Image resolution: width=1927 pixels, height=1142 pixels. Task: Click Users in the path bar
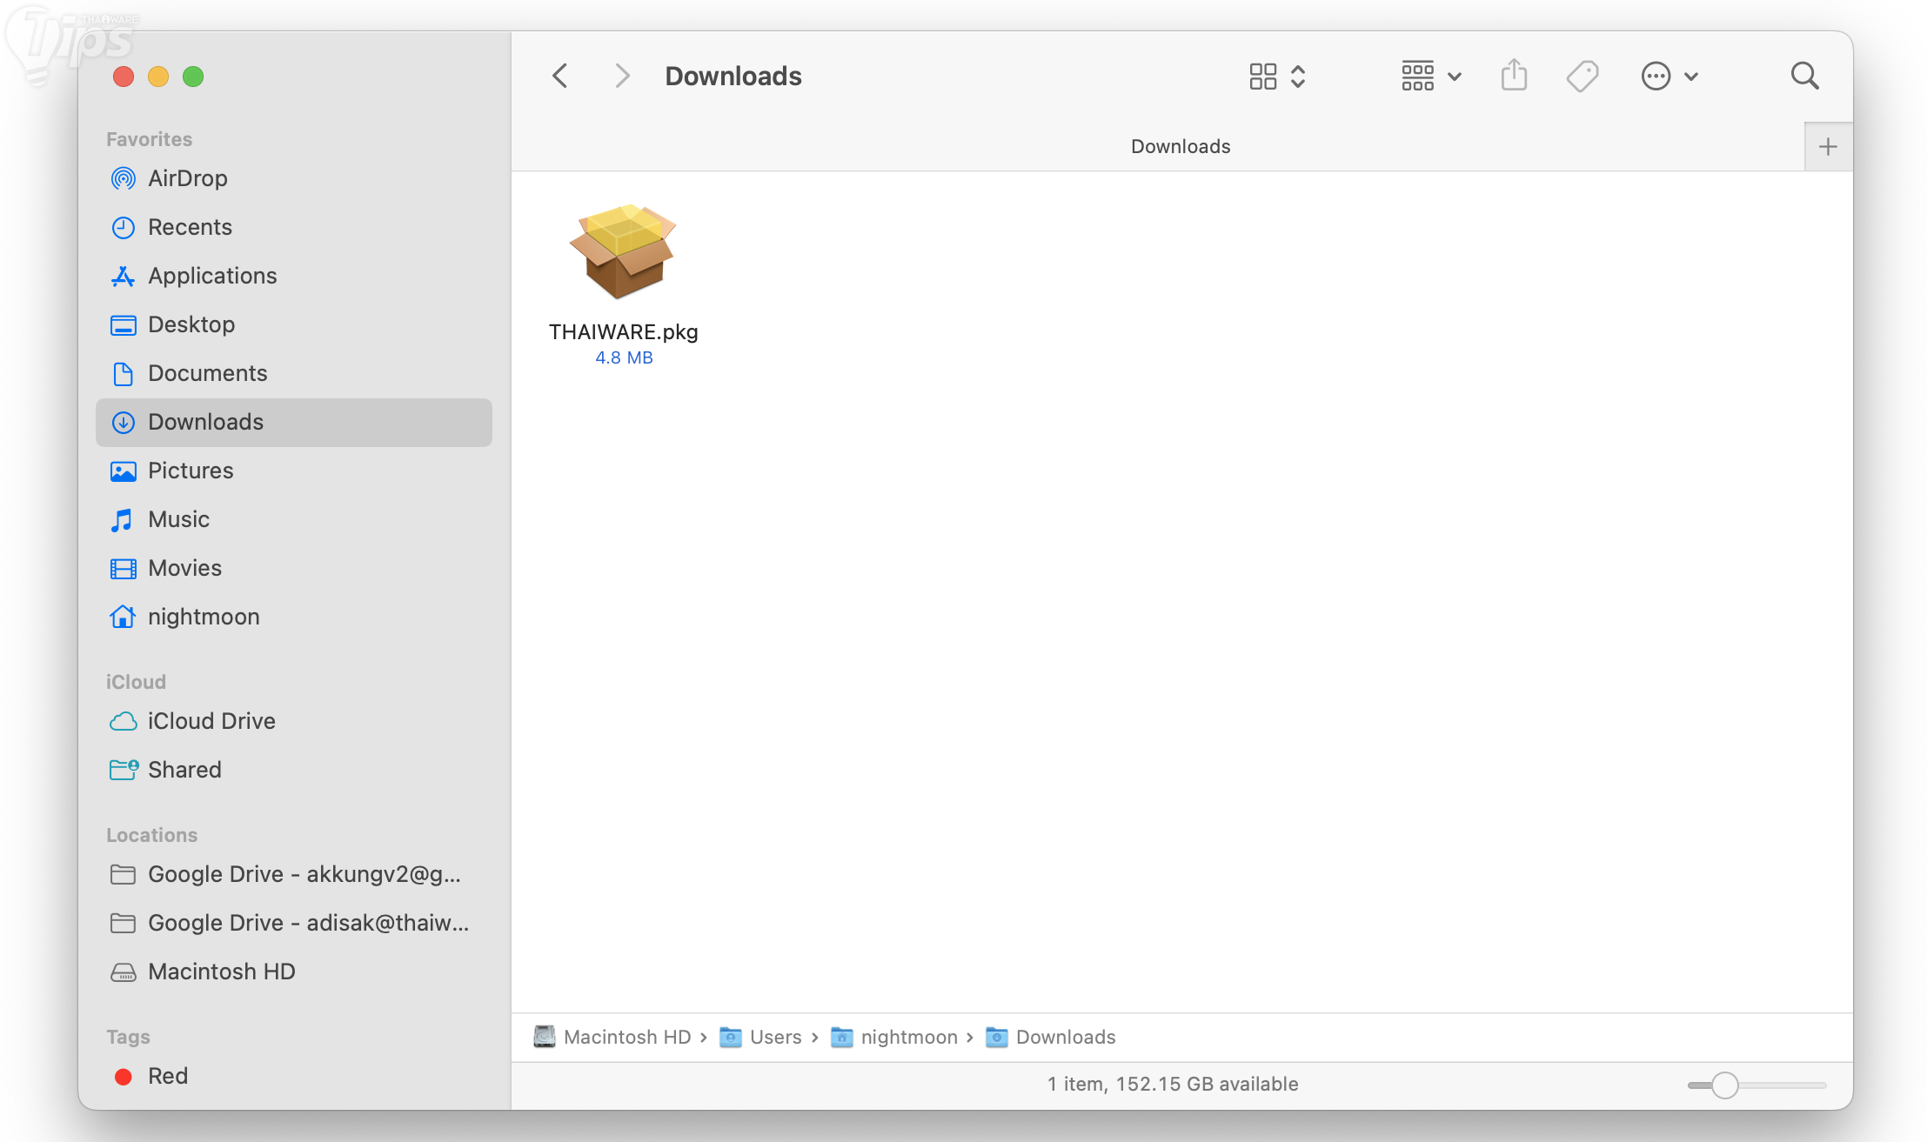774,1037
